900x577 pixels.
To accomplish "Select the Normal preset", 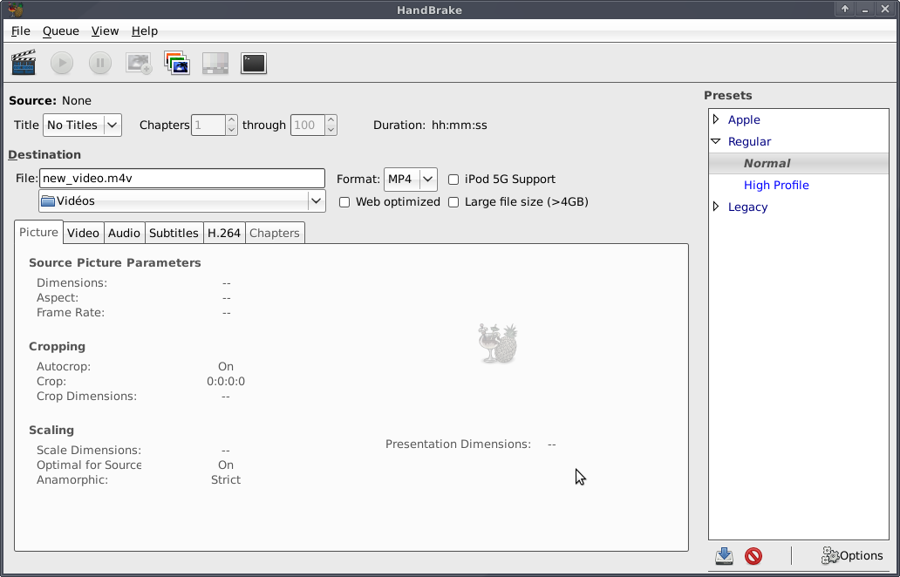I will (799, 164).
